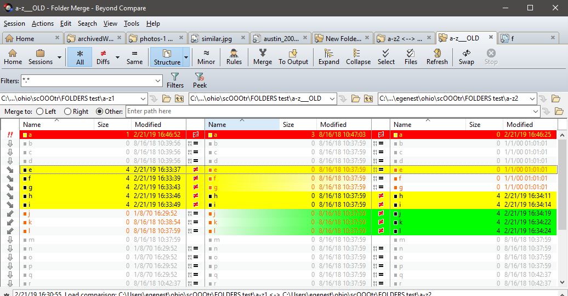Browse for left folder icon

click(167, 98)
